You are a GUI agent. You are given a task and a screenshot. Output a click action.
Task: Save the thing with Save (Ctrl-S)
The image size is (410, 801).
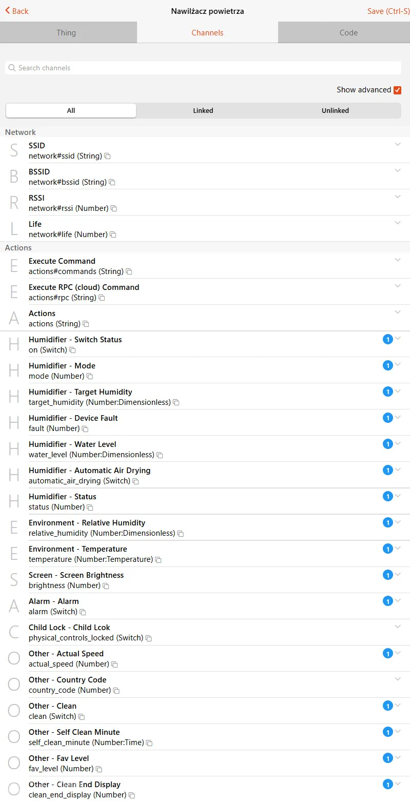tap(388, 11)
